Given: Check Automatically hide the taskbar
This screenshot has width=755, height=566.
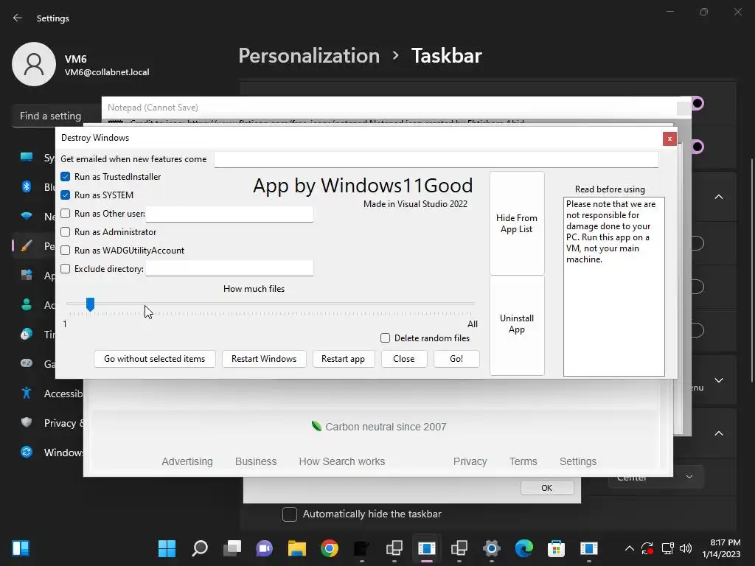Looking at the screenshot, I should pos(289,514).
